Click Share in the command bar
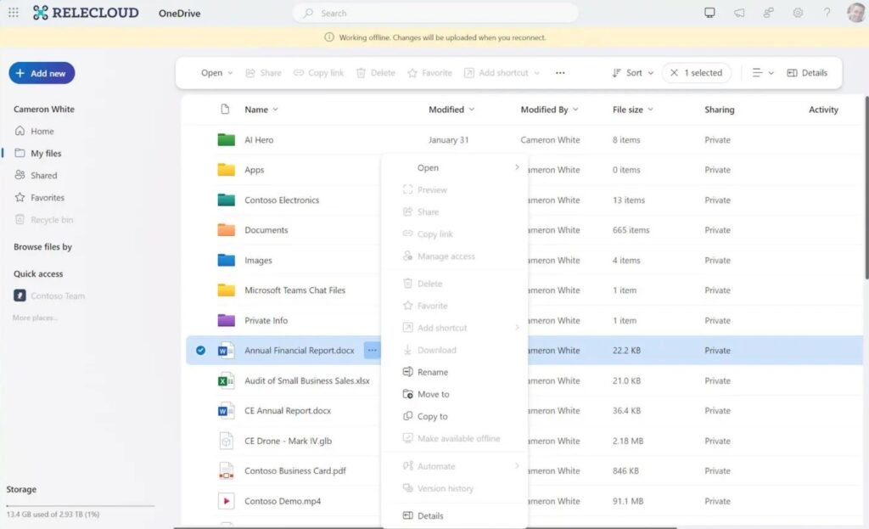The width and height of the screenshot is (869, 529). click(x=263, y=73)
